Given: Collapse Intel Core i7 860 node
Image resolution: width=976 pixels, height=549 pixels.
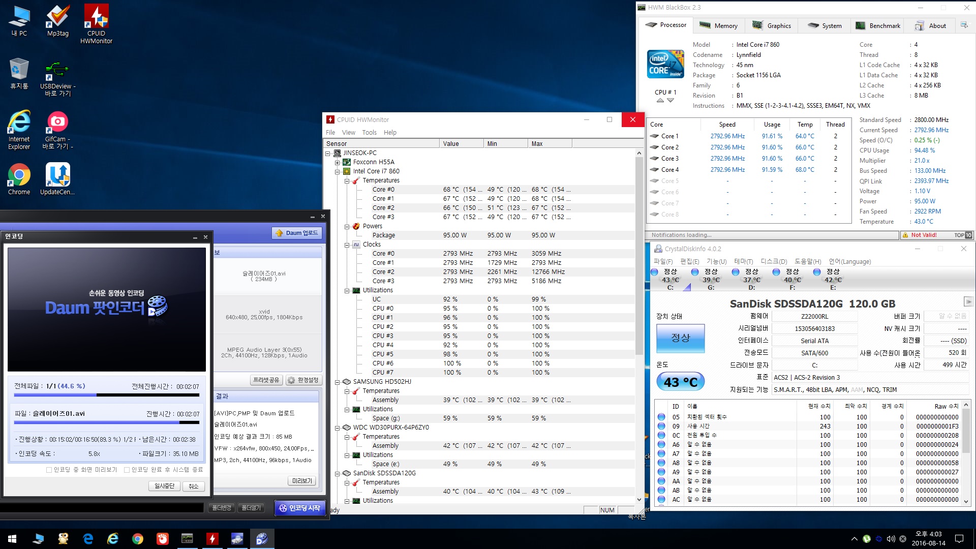Looking at the screenshot, I should [337, 171].
